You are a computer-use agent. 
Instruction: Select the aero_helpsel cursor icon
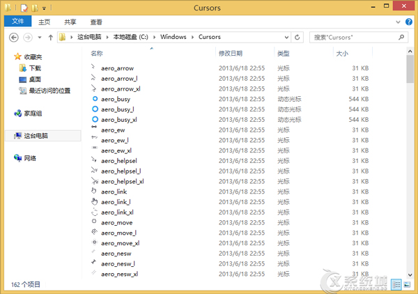click(93, 160)
